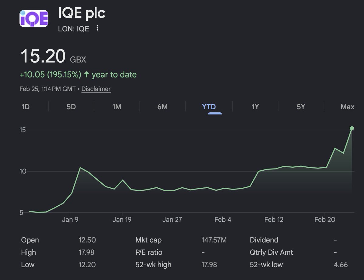The height and width of the screenshot is (280, 364).
Task: Click the Jan 9 axis label
Action: point(70,220)
